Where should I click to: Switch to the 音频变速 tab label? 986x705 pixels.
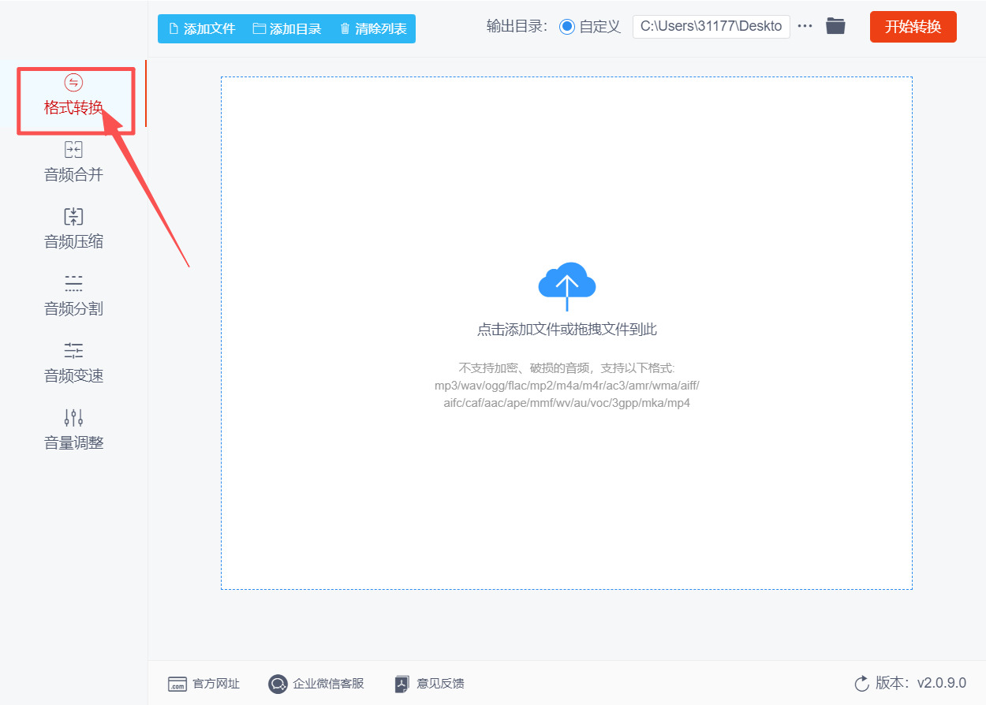coord(73,376)
